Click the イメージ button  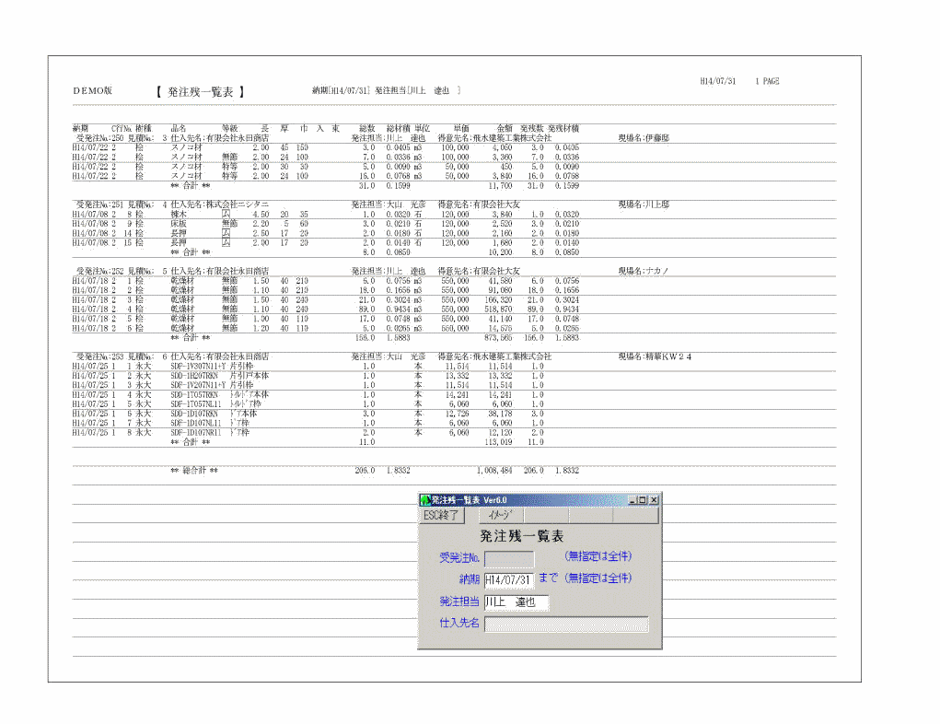[x=502, y=515]
